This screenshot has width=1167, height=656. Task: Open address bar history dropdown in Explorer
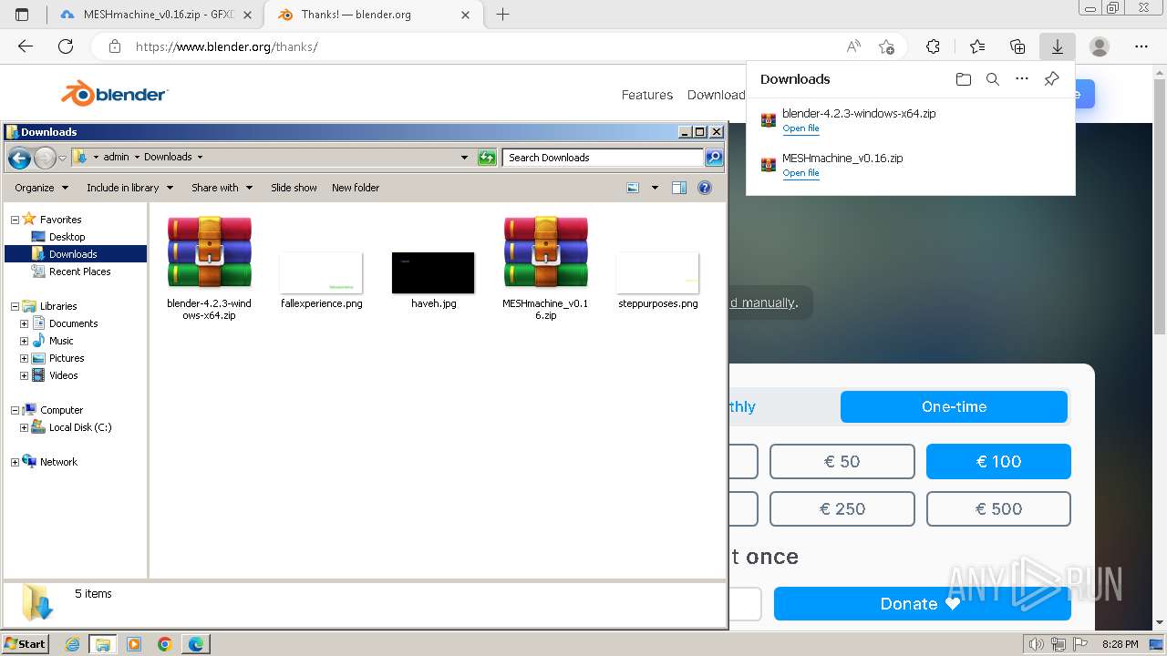(x=465, y=158)
